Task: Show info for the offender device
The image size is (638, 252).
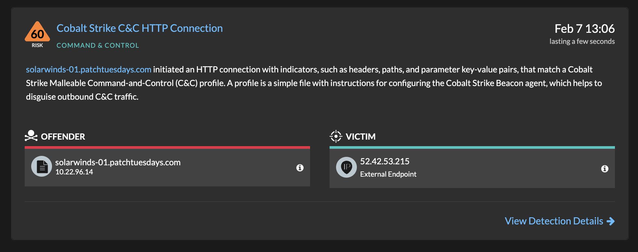Action: pos(300,168)
